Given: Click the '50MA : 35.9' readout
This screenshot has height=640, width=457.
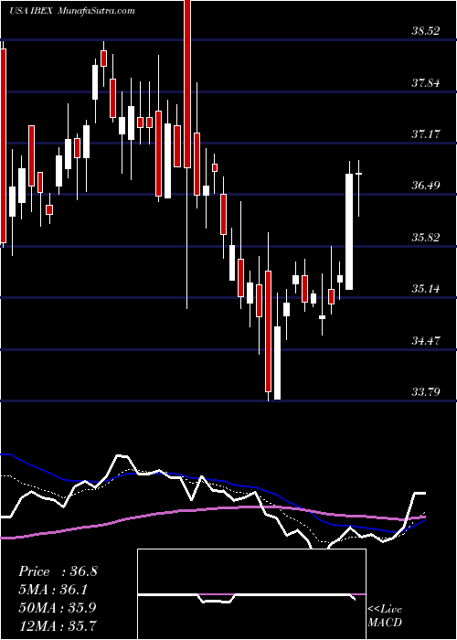Looking at the screenshot, I should [x=57, y=608].
